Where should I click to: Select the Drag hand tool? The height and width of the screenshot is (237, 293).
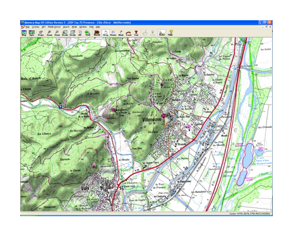(105, 33)
